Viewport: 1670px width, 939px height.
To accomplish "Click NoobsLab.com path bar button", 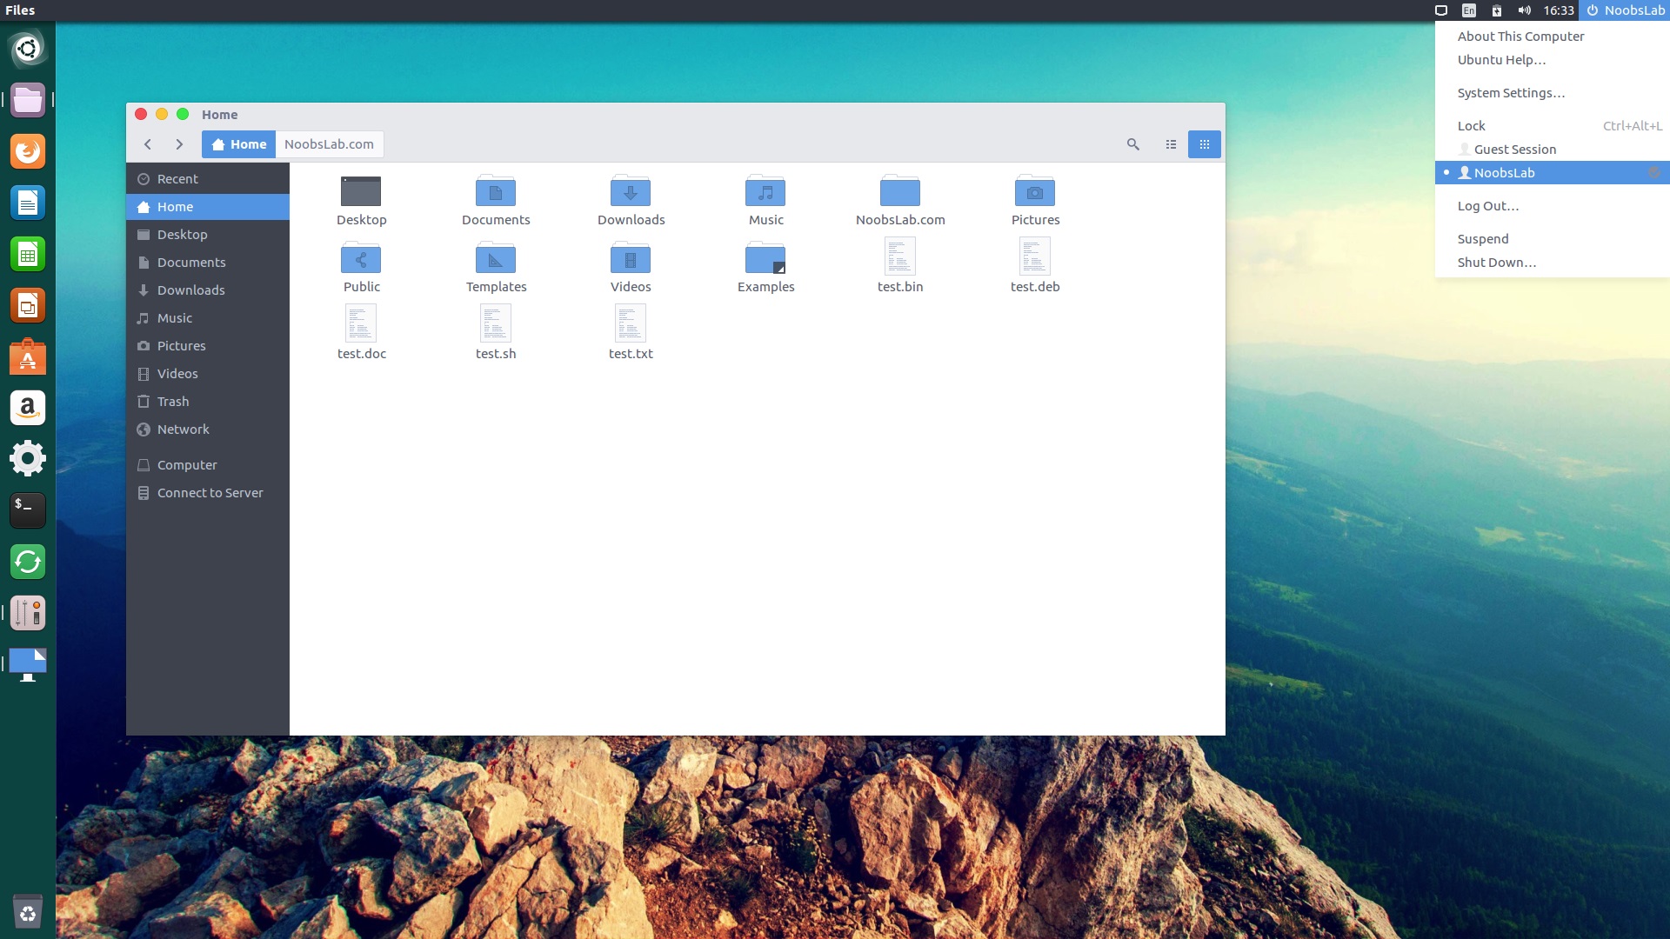I will coord(329,144).
